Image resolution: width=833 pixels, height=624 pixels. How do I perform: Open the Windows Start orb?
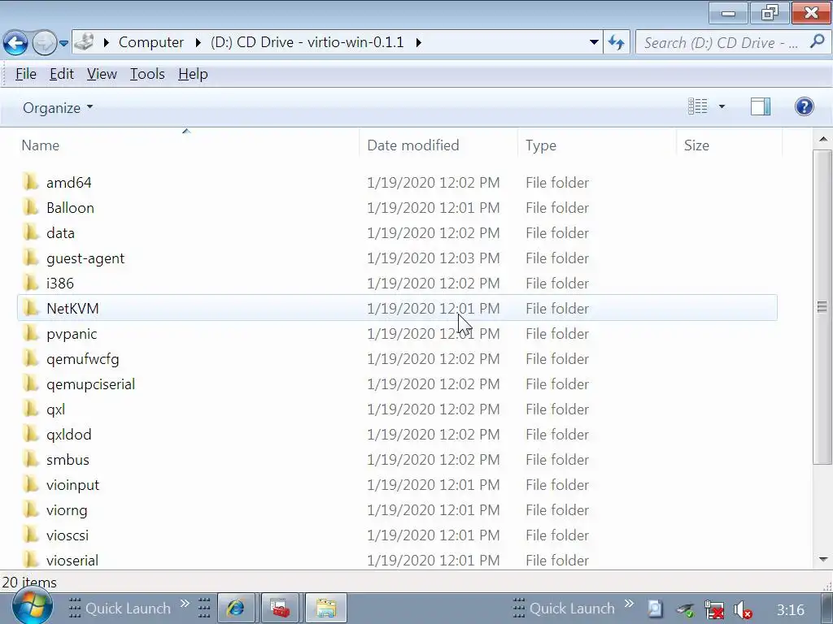click(x=32, y=606)
